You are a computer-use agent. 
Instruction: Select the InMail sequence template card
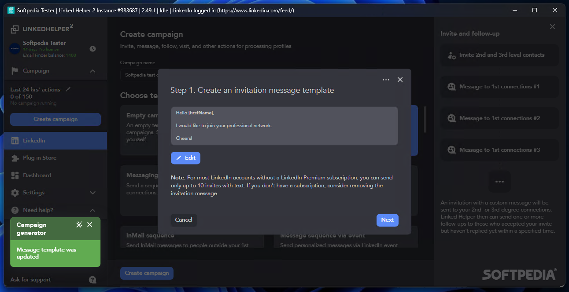click(x=192, y=237)
